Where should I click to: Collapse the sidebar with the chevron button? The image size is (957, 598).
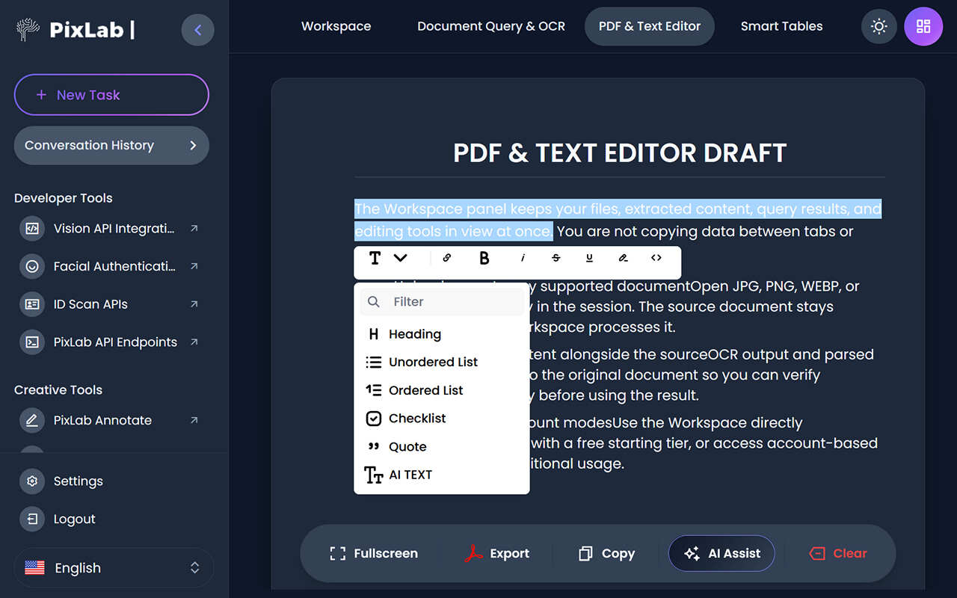click(x=197, y=30)
